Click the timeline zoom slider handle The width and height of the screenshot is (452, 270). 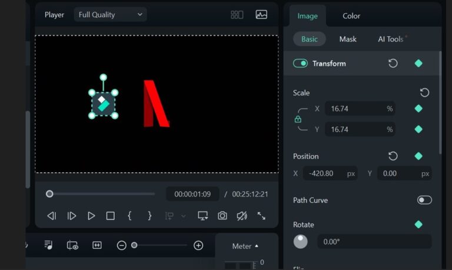click(x=134, y=245)
